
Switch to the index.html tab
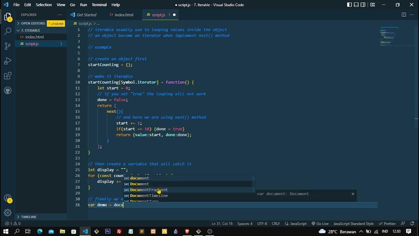click(124, 15)
